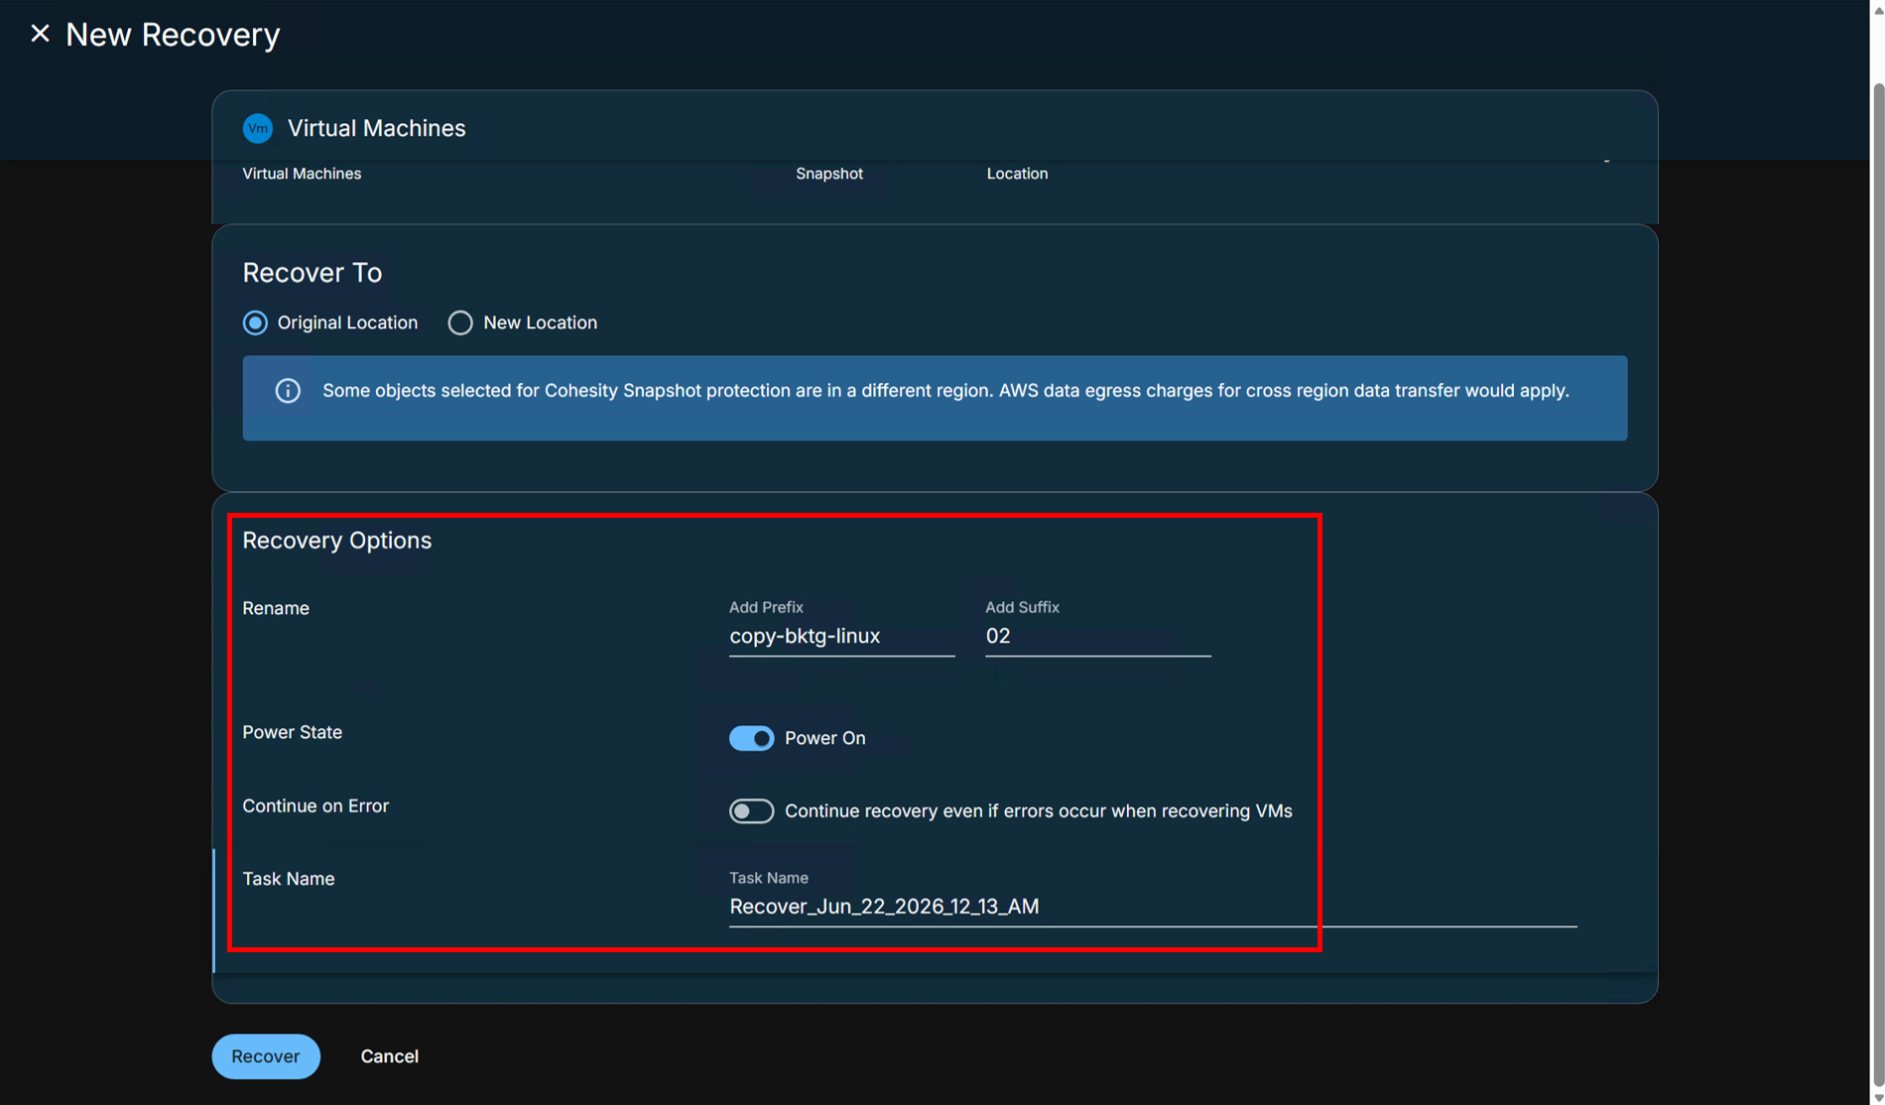Click the Virtual Machines column header
The width and height of the screenshot is (1885, 1105).
tap(302, 174)
